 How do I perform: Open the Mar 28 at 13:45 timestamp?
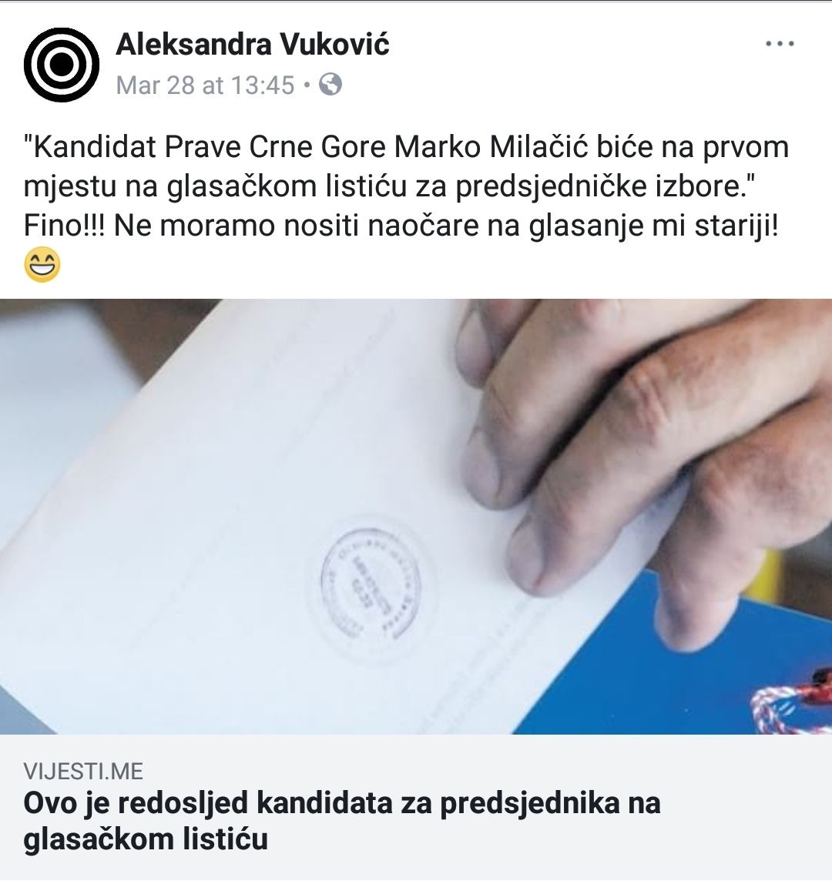[x=206, y=85]
